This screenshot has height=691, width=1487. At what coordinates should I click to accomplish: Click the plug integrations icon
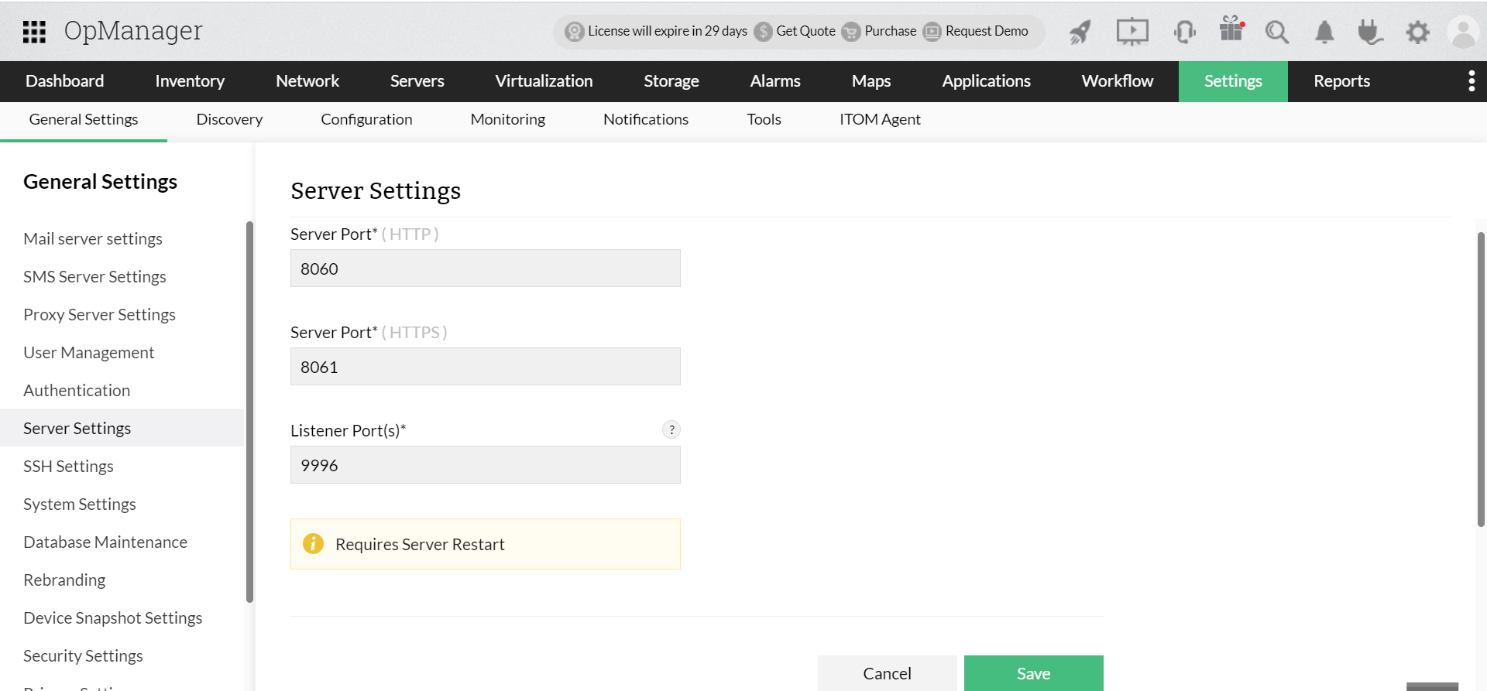click(x=1370, y=32)
